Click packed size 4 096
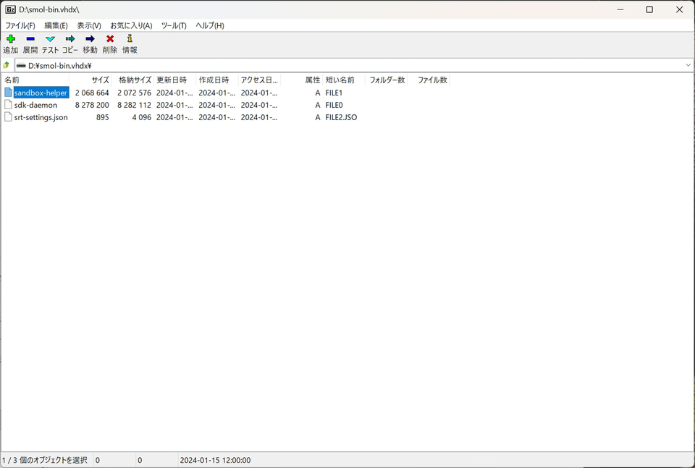The width and height of the screenshot is (695, 468). coord(141,117)
